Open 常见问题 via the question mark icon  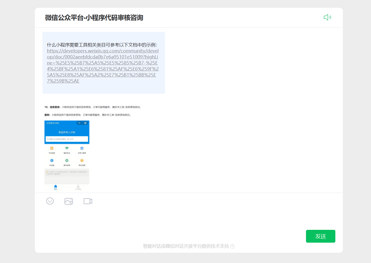(82, 160)
